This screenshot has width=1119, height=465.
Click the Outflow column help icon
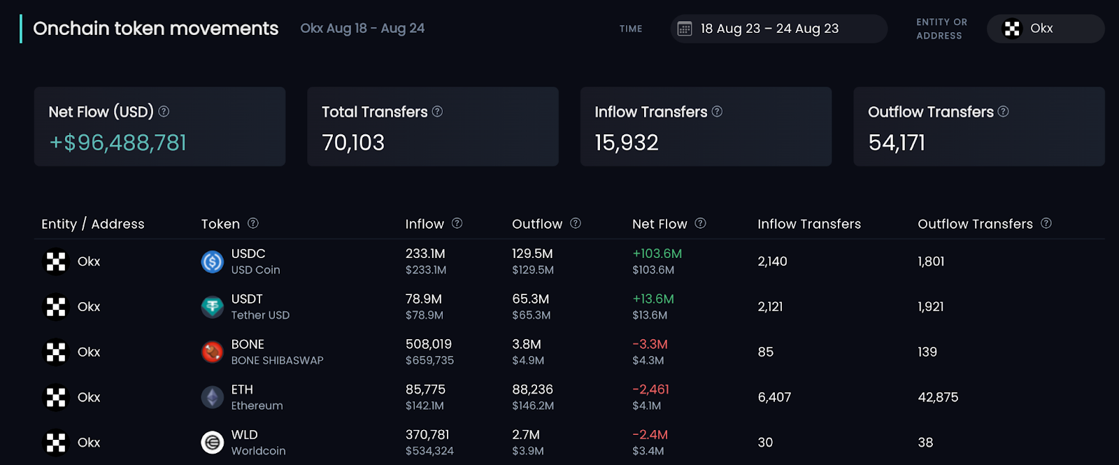[x=576, y=223]
